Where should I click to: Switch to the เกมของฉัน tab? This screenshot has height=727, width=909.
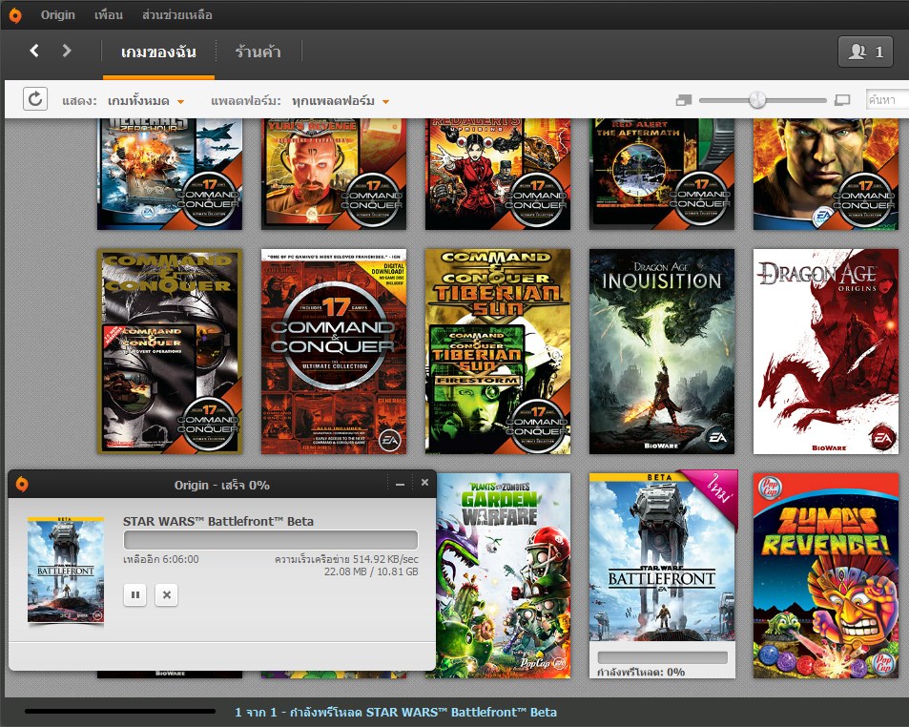click(158, 52)
